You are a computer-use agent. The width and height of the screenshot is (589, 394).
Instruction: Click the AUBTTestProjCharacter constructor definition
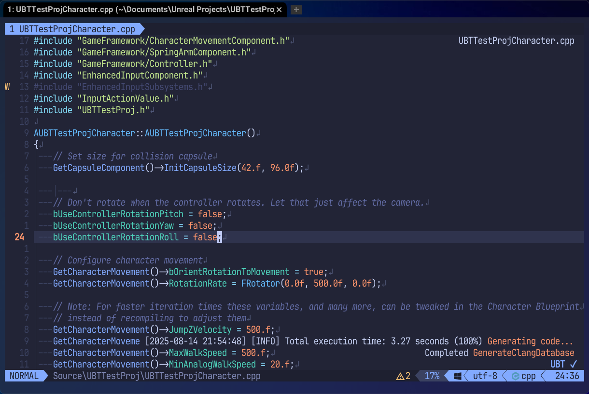pyautogui.click(x=145, y=133)
